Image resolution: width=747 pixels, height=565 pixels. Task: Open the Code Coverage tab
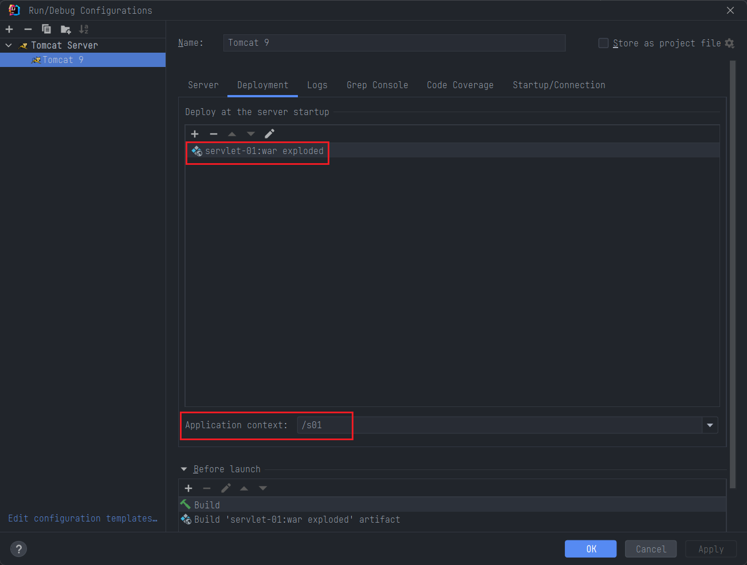(x=460, y=85)
